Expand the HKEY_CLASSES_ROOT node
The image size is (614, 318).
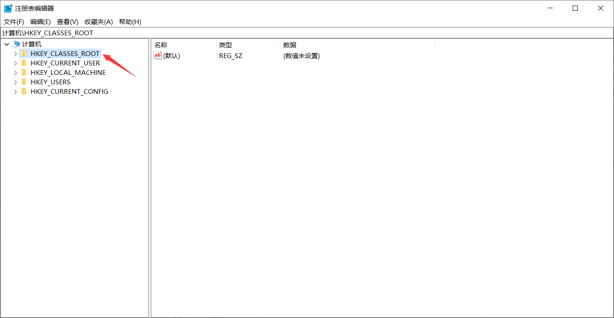[x=16, y=54]
